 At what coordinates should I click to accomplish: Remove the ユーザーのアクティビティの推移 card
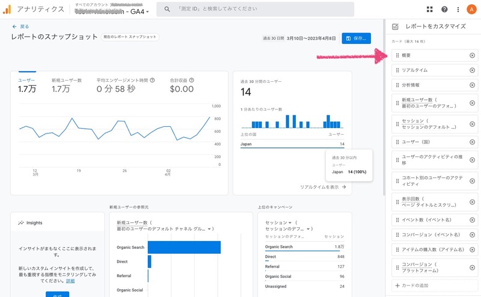coord(473,160)
